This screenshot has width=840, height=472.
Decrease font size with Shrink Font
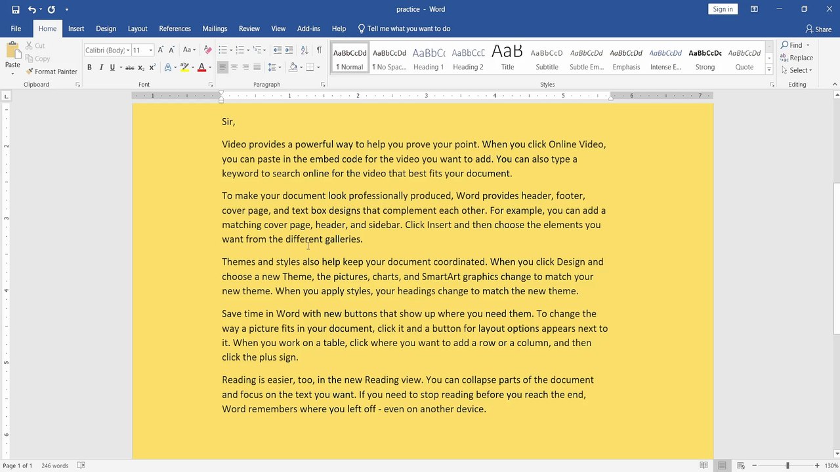pyautogui.click(x=172, y=50)
